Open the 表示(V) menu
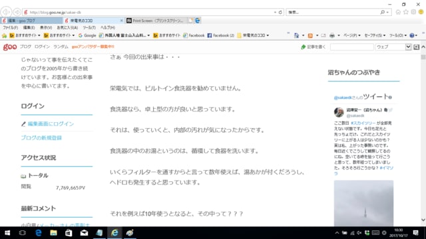Screen dimensions: 426x239 click(46, 28)
